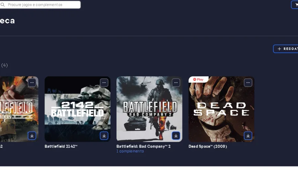The height and width of the screenshot is (170, 298).
Task: Click the 'Battlefield 2142™' title text
Action: (61, 146)
